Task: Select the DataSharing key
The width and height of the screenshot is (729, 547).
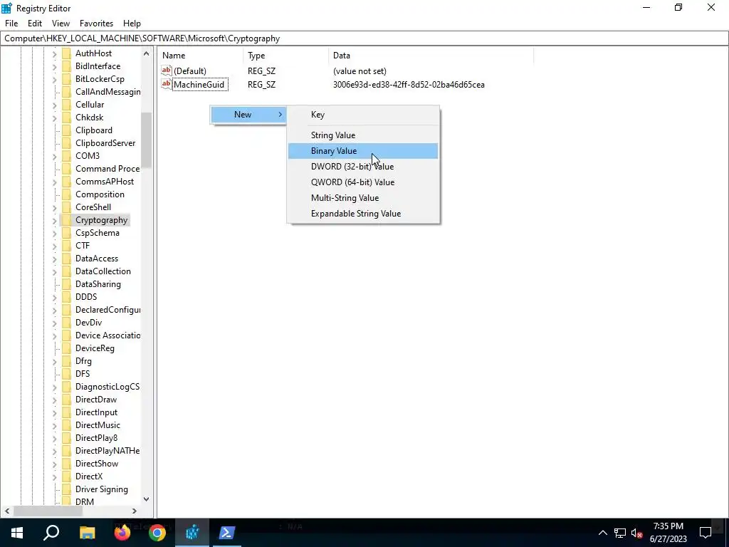Action: 98,284
